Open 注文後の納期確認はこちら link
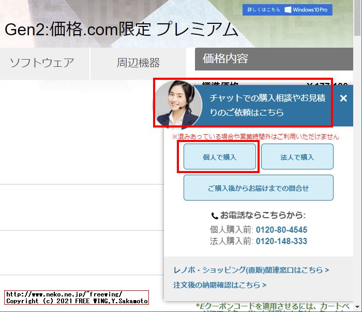 [x=220, y=285]
